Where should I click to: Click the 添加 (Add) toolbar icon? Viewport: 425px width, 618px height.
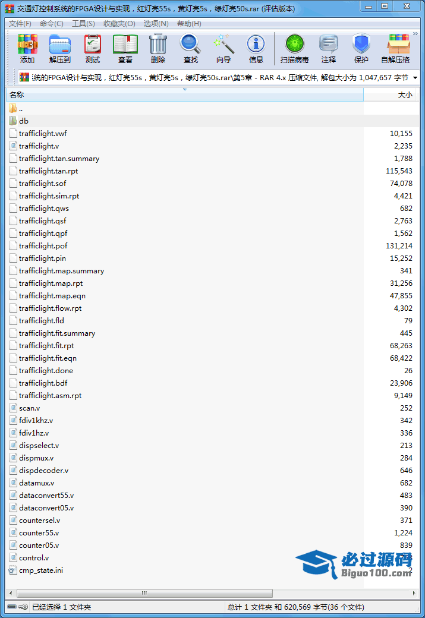(27, 49)
